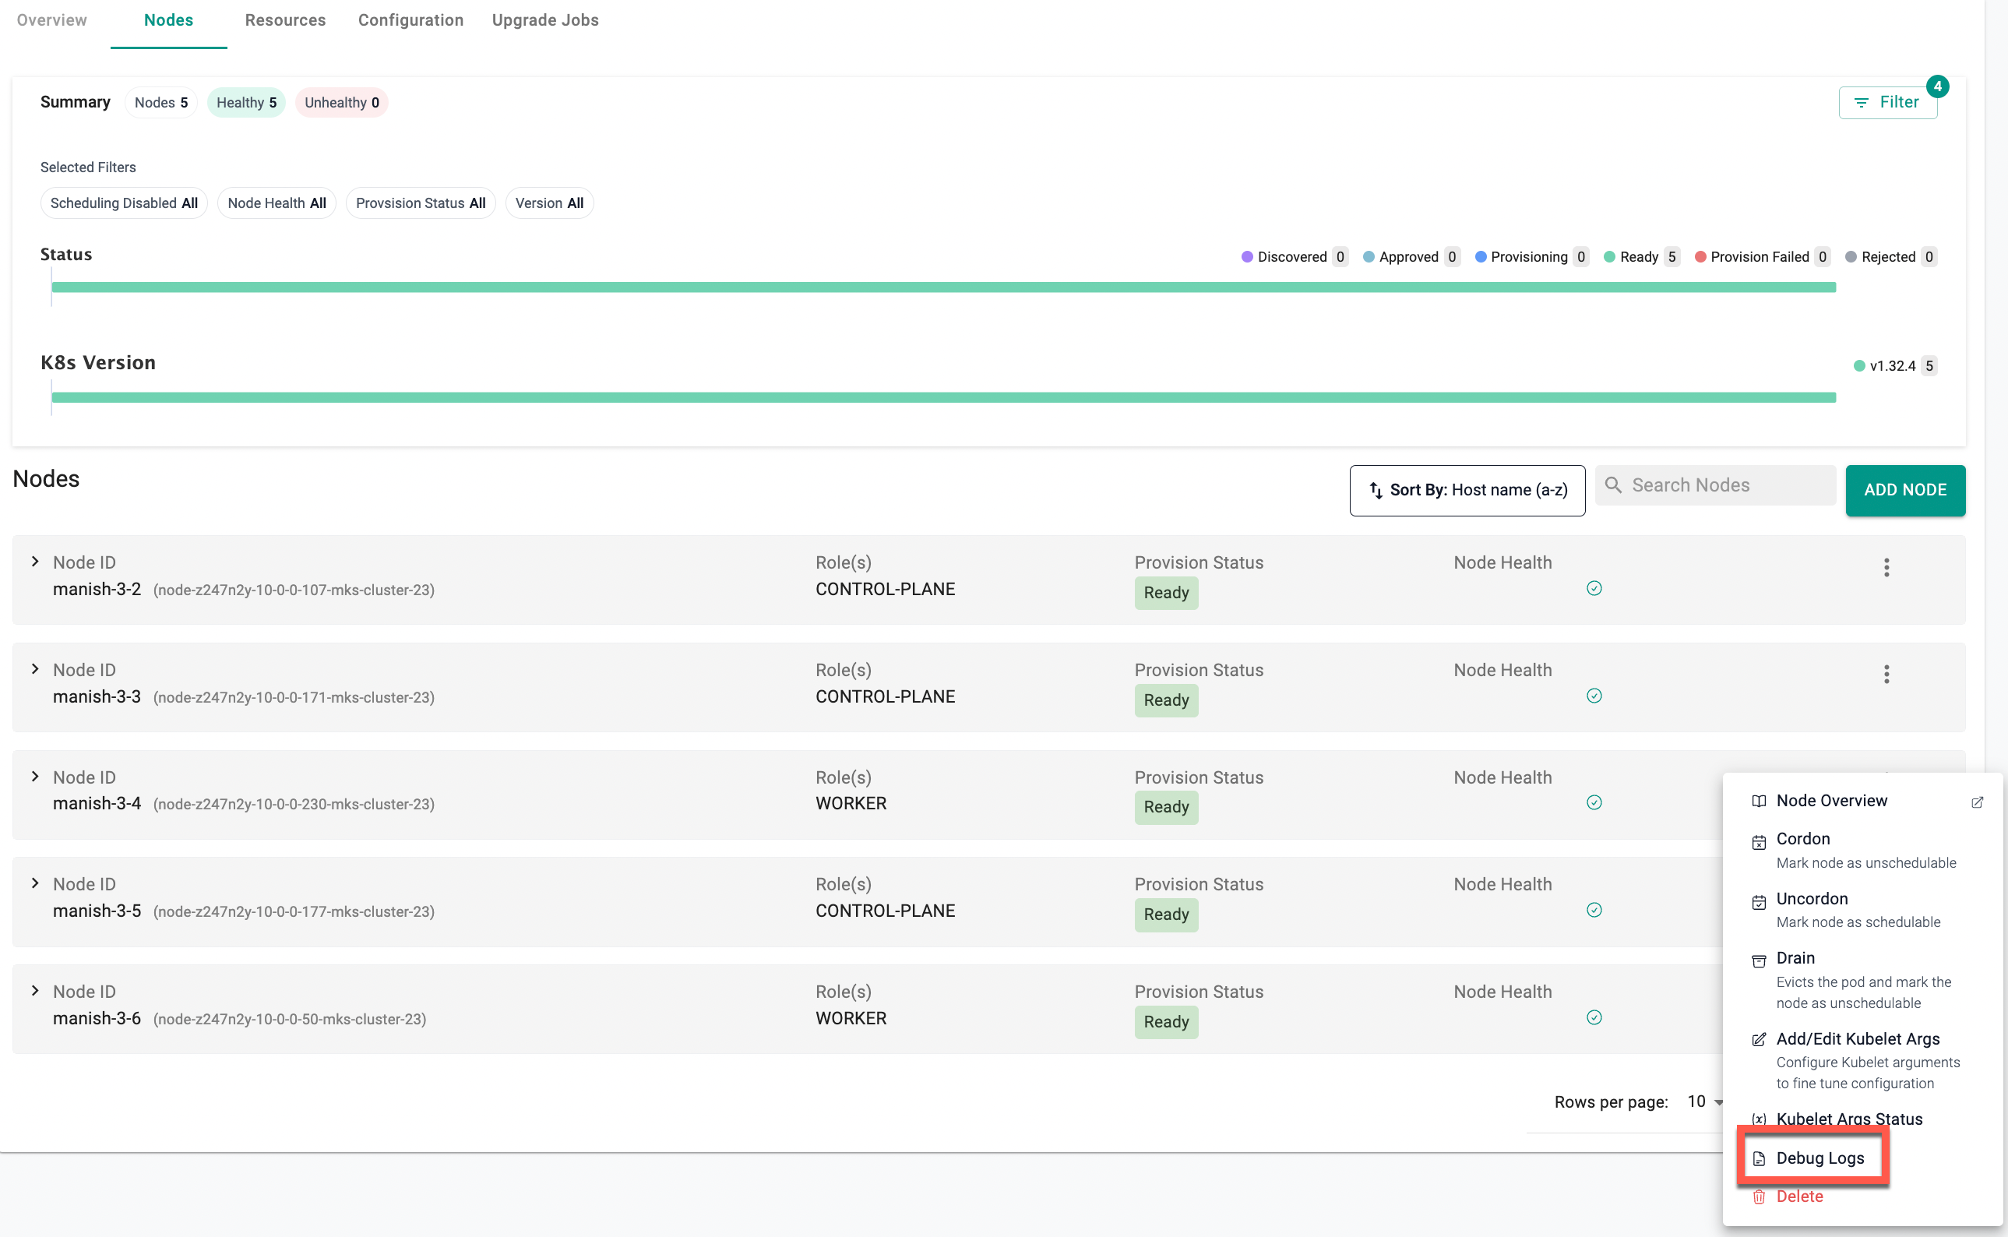Screen dimensions: 2008x1237
Task: Click the Drain archive icon
Action: click(1759, 960)
